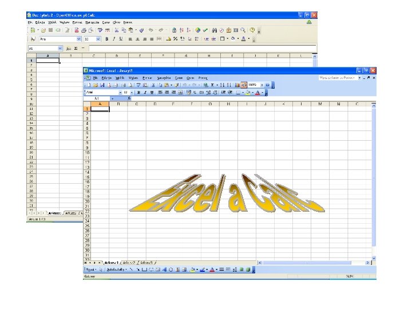Toggle Underline in Excel formatting toolbar
The image size is (412, 309).
point(152,92)
